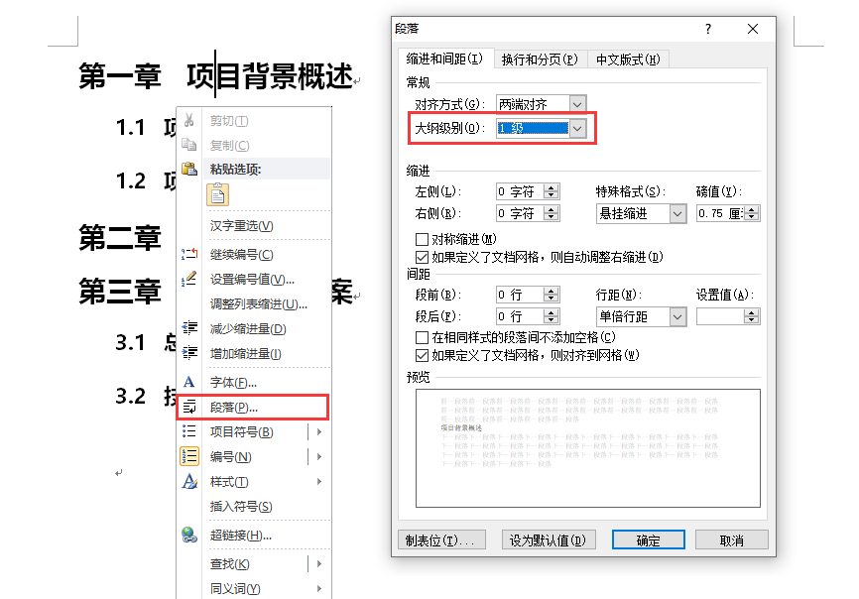Open the alignment (对齐方式) dropdown
Screen dimensions: 859x599
point(577,103)
